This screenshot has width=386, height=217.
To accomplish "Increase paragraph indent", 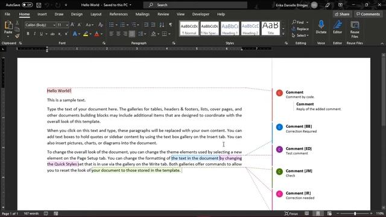I will coord(153,25).
